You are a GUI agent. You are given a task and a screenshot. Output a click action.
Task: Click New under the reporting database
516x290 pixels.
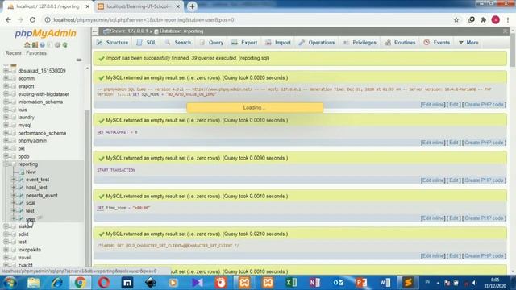point(31,172)
